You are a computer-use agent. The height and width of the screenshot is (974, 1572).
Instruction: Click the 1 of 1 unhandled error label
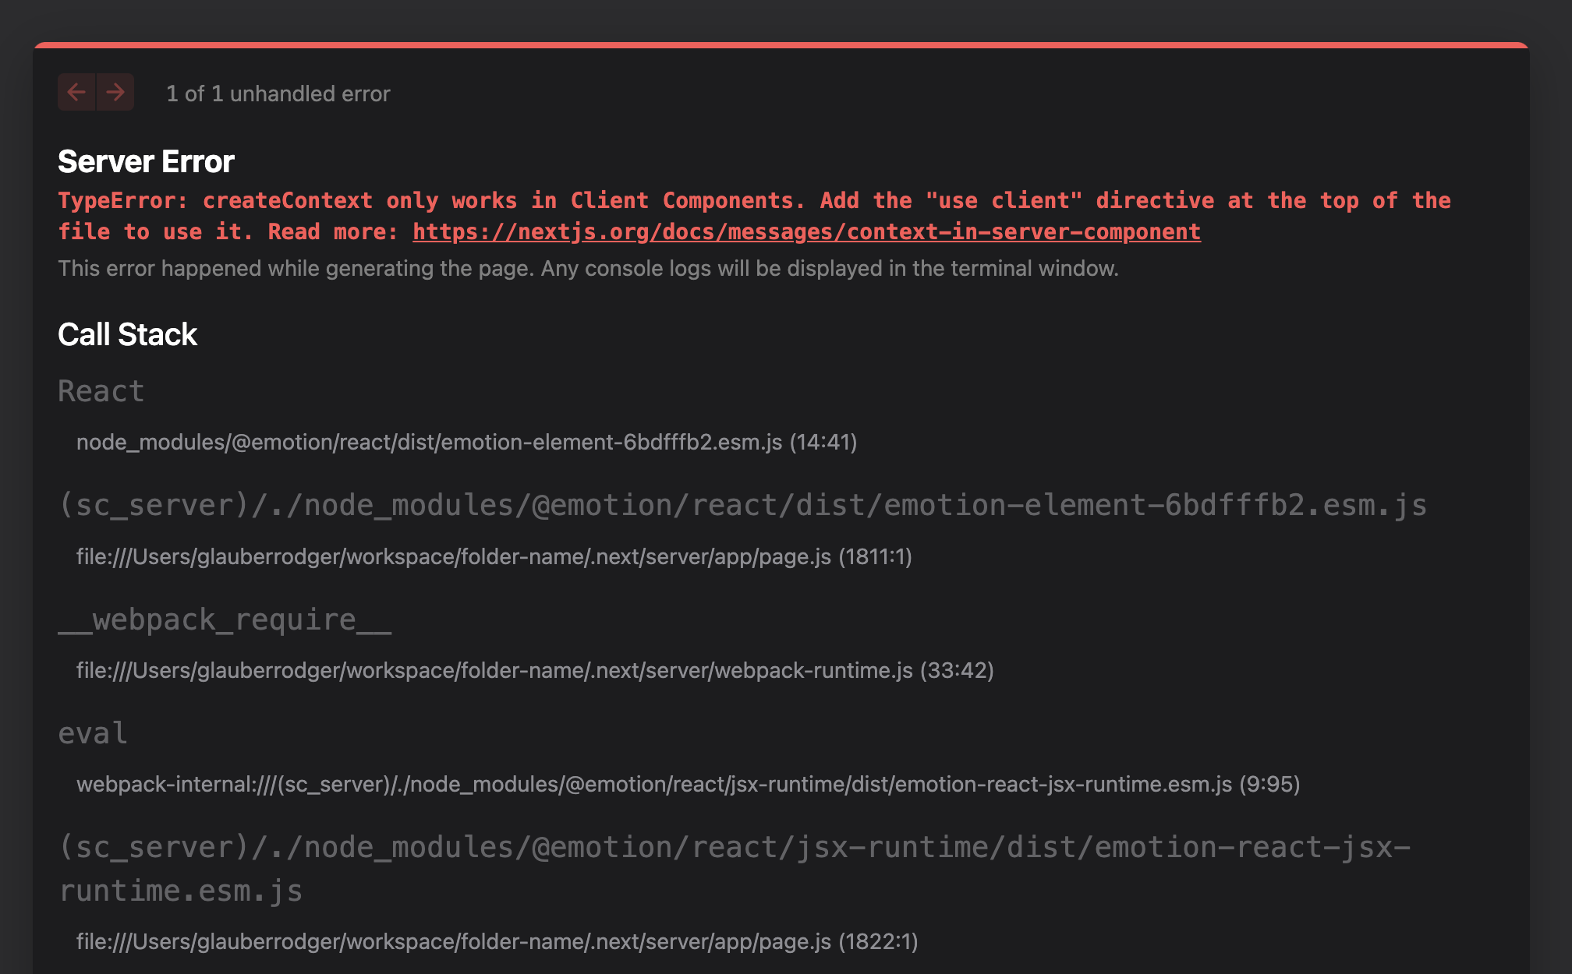tap(278, 94)
